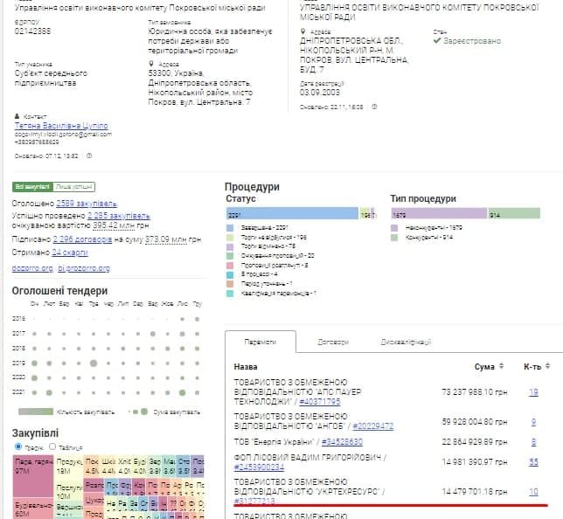This screenshot has height=519, width=563.
Task: Click the address pin icon above 53300, Україна
Action: tap(151, 65)
